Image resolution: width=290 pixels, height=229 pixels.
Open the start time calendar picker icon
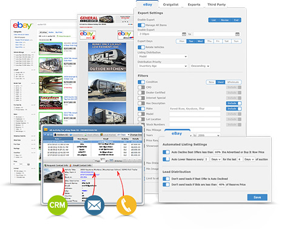click(184, 34)
